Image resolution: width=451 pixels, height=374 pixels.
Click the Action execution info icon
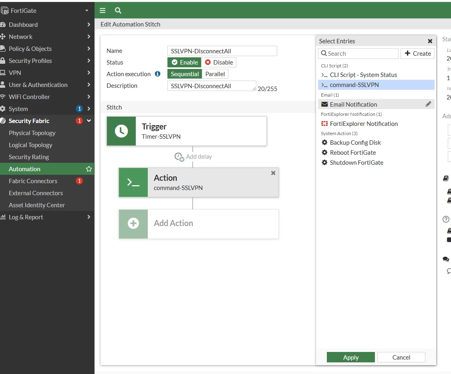[x=158, y=74]
